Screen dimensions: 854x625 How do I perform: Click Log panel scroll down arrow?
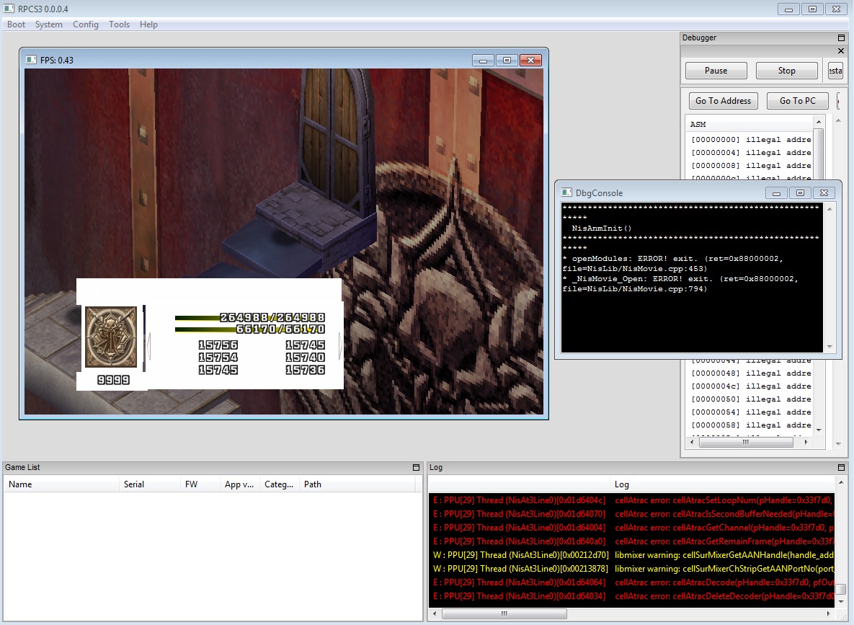coord(841,601)
